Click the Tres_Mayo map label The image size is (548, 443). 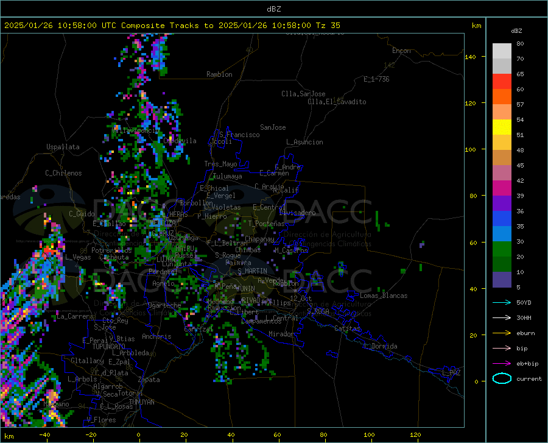[220, 164]
